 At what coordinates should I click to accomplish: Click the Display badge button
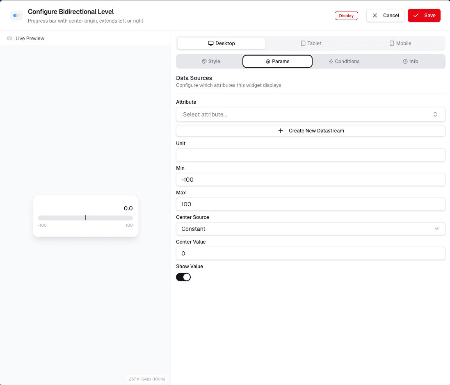[346, 16]
